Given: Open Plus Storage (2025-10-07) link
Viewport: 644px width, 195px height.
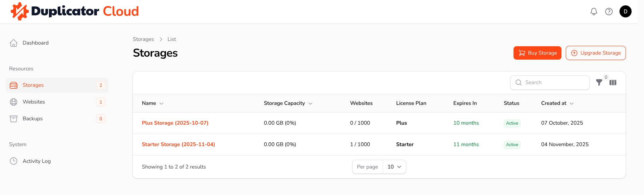Looking at the screenshot, I should [175, 123].
